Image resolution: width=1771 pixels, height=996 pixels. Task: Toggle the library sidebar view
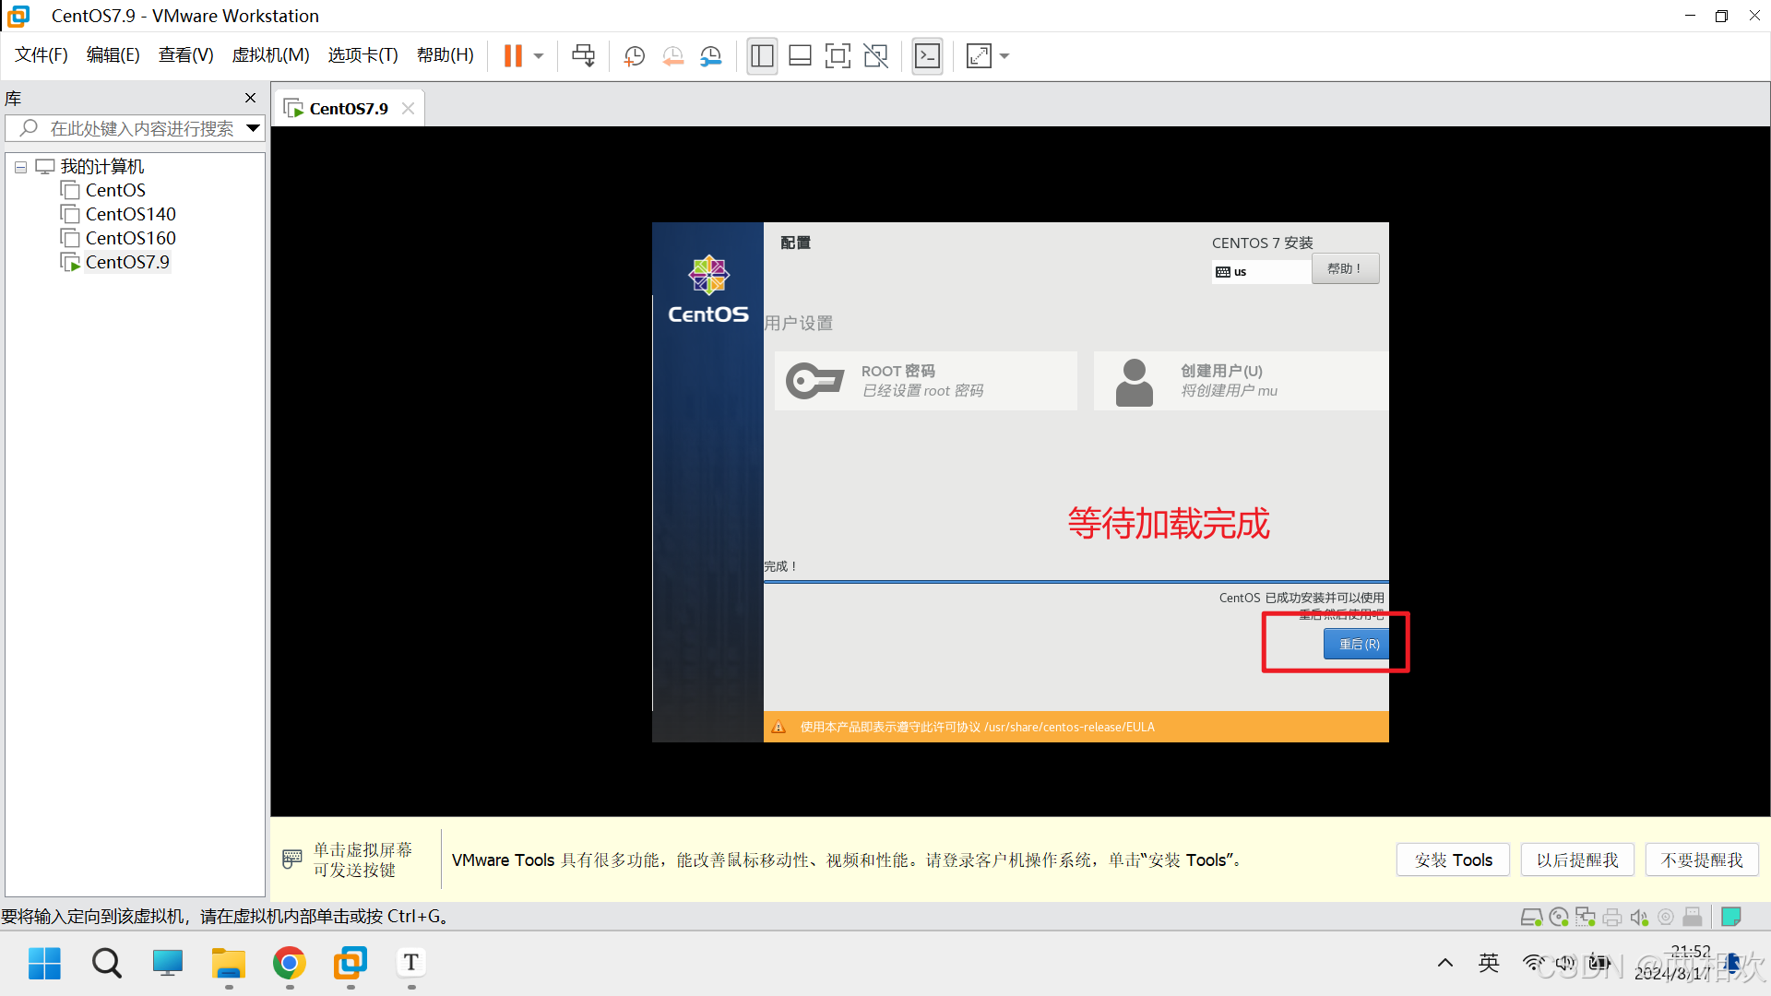point(762,56)
